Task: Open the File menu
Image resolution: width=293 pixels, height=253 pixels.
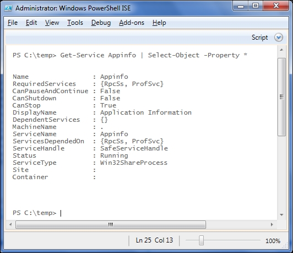Action: tap(13, 23)
